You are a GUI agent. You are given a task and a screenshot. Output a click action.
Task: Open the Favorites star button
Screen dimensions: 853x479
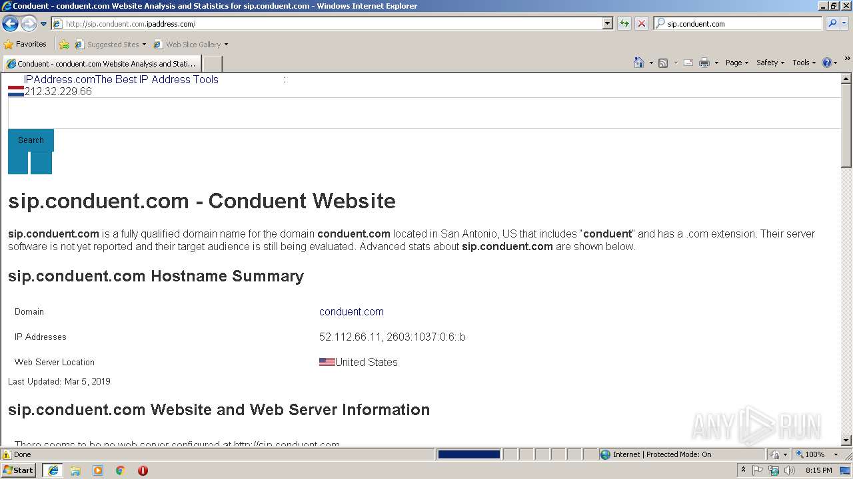[25, 44]
